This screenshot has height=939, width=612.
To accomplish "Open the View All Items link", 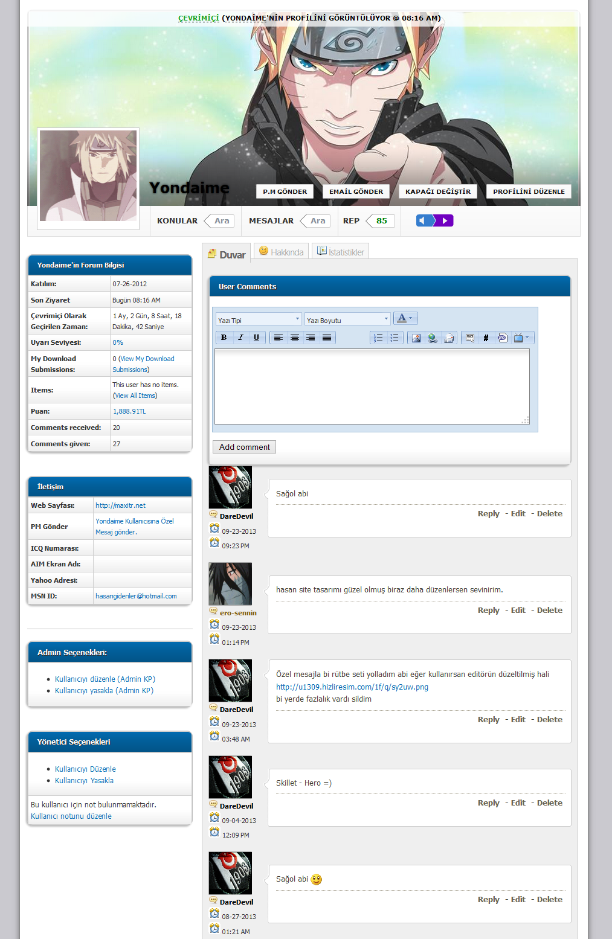I will click(134, 396).
